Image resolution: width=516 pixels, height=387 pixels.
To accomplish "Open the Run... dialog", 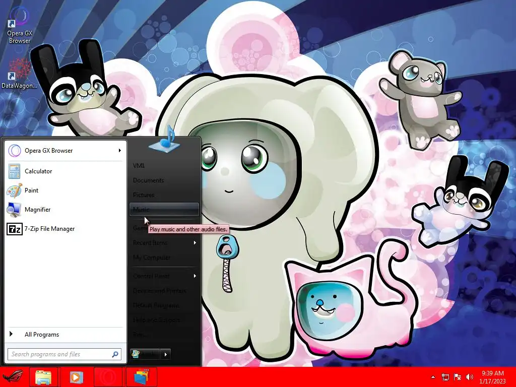I will tap(164, 335).
